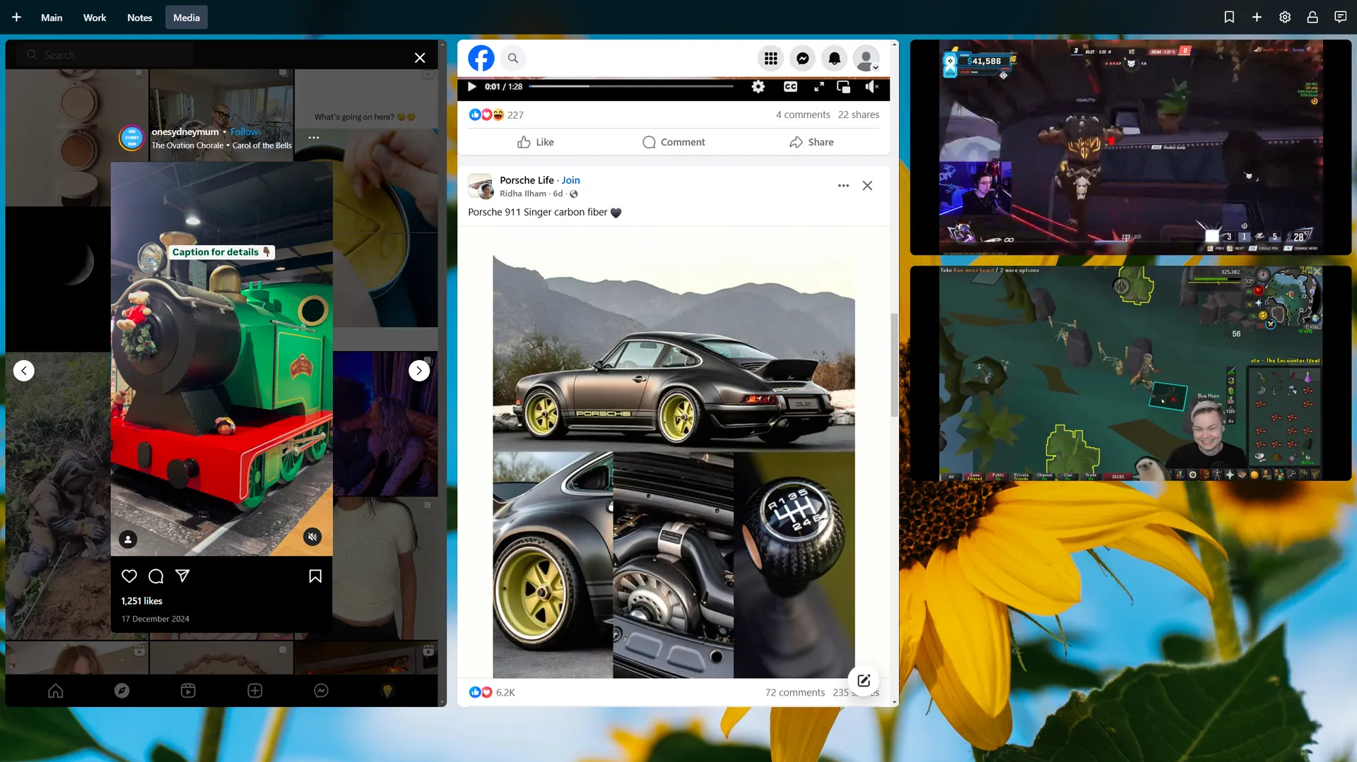Unmute the Facebook video

pyautogui.click(x=872, y=86)
